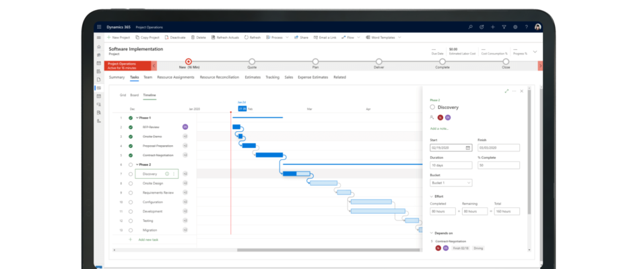Click the Add new task link
This screenshot has width=633, height=269.
[x=148, y=239]
